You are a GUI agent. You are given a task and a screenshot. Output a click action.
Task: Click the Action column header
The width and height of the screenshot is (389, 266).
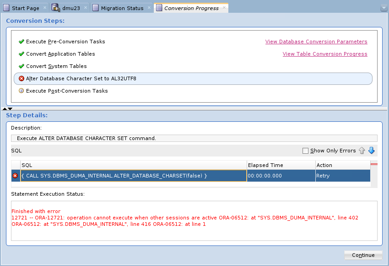[x=343, y=165]
